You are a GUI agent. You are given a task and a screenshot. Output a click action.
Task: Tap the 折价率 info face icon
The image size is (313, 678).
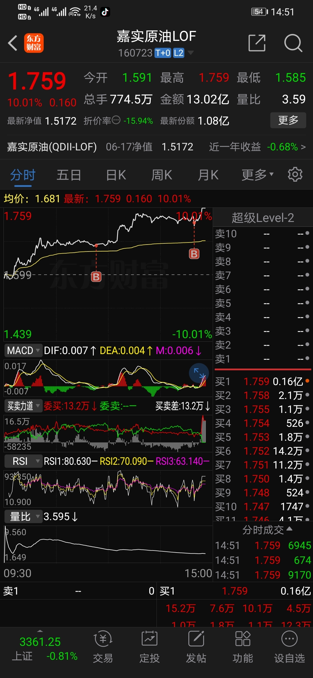(116, 120)
